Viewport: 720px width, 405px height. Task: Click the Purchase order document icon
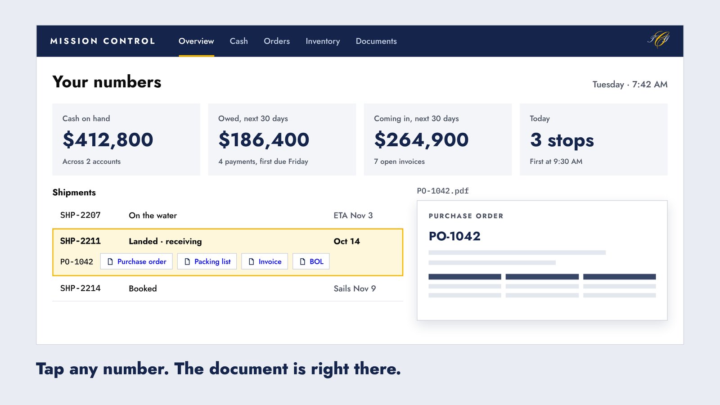point(110,261)
